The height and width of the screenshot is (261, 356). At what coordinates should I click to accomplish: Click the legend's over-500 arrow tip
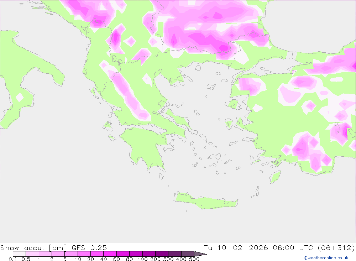click(x=201, y=254)
